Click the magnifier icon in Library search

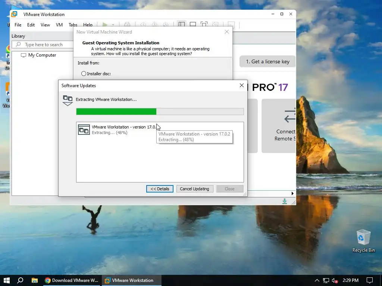(x=18, y=44)
